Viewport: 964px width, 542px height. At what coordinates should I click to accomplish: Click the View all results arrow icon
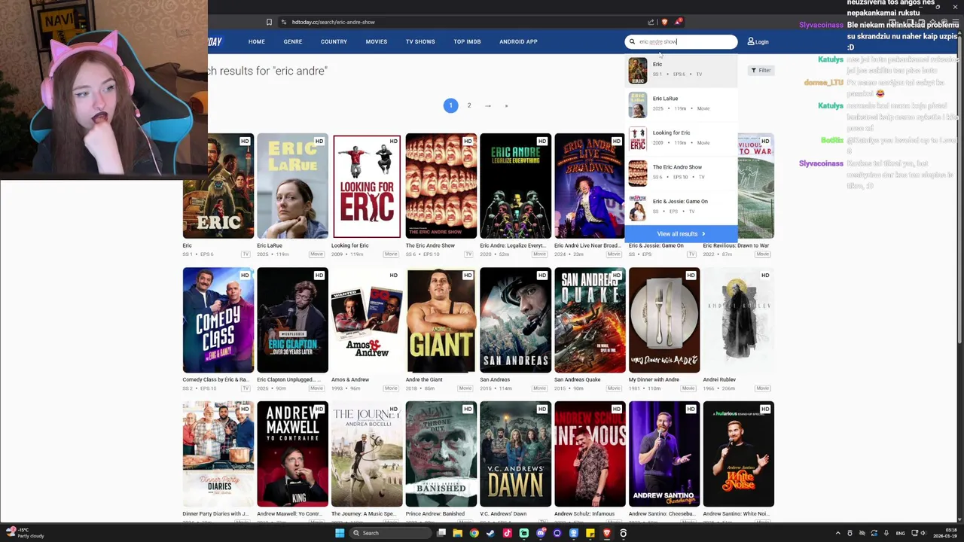[x=703, y=234]
